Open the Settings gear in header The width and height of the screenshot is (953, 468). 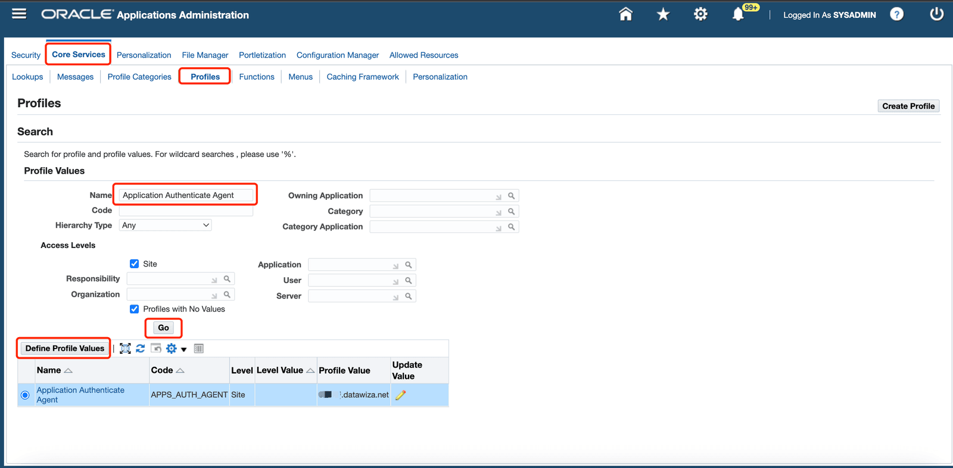tap(700, 14)
